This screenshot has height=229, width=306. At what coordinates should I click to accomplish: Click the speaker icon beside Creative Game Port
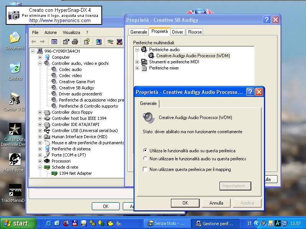[54, 81]
